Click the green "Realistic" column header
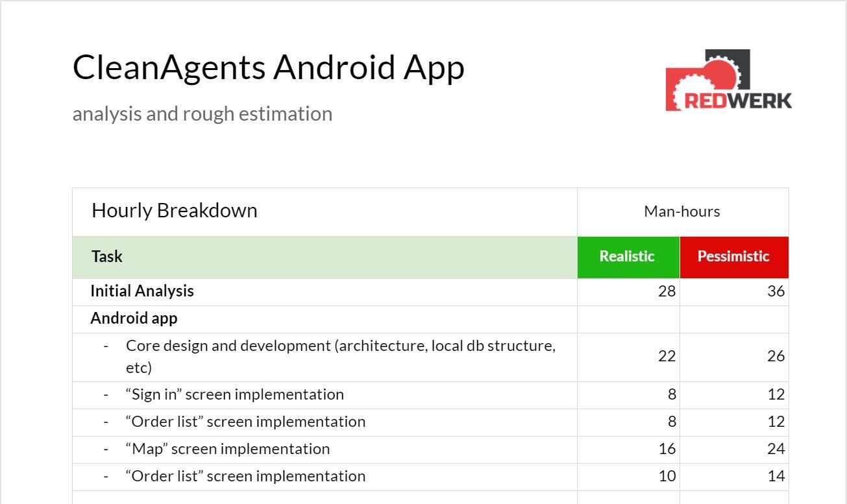 pyautogui.click(x=627, y=257)
